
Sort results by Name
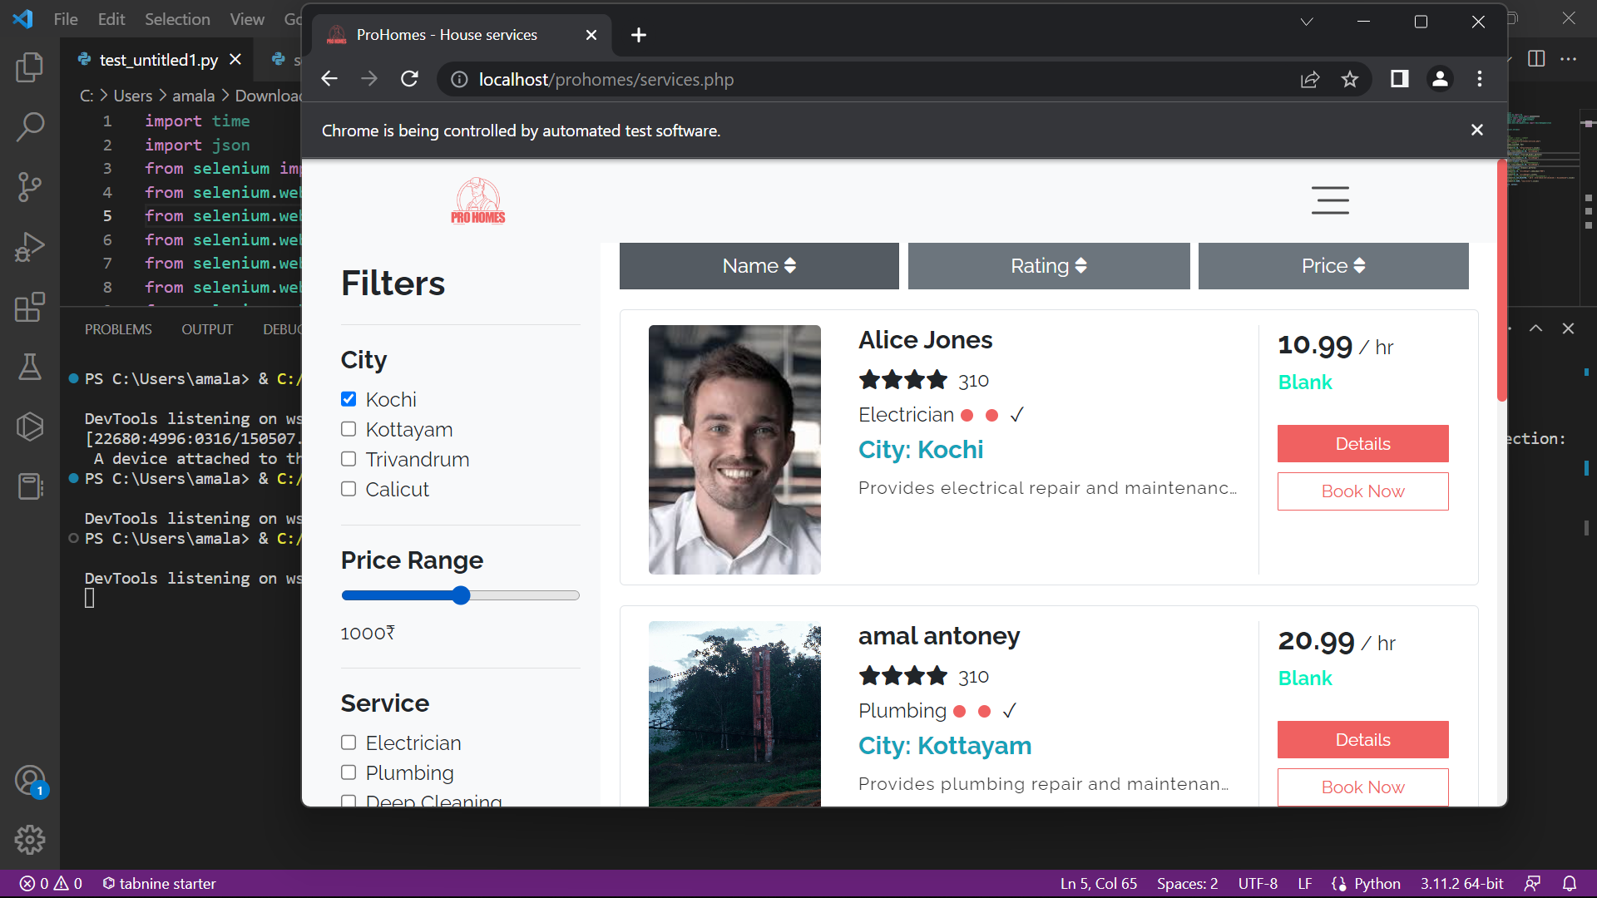759,266
